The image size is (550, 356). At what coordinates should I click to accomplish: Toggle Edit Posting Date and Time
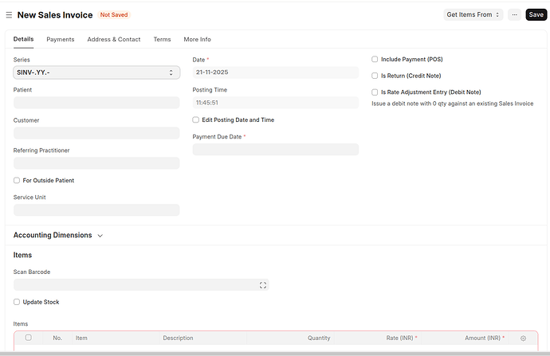(196, 119)
